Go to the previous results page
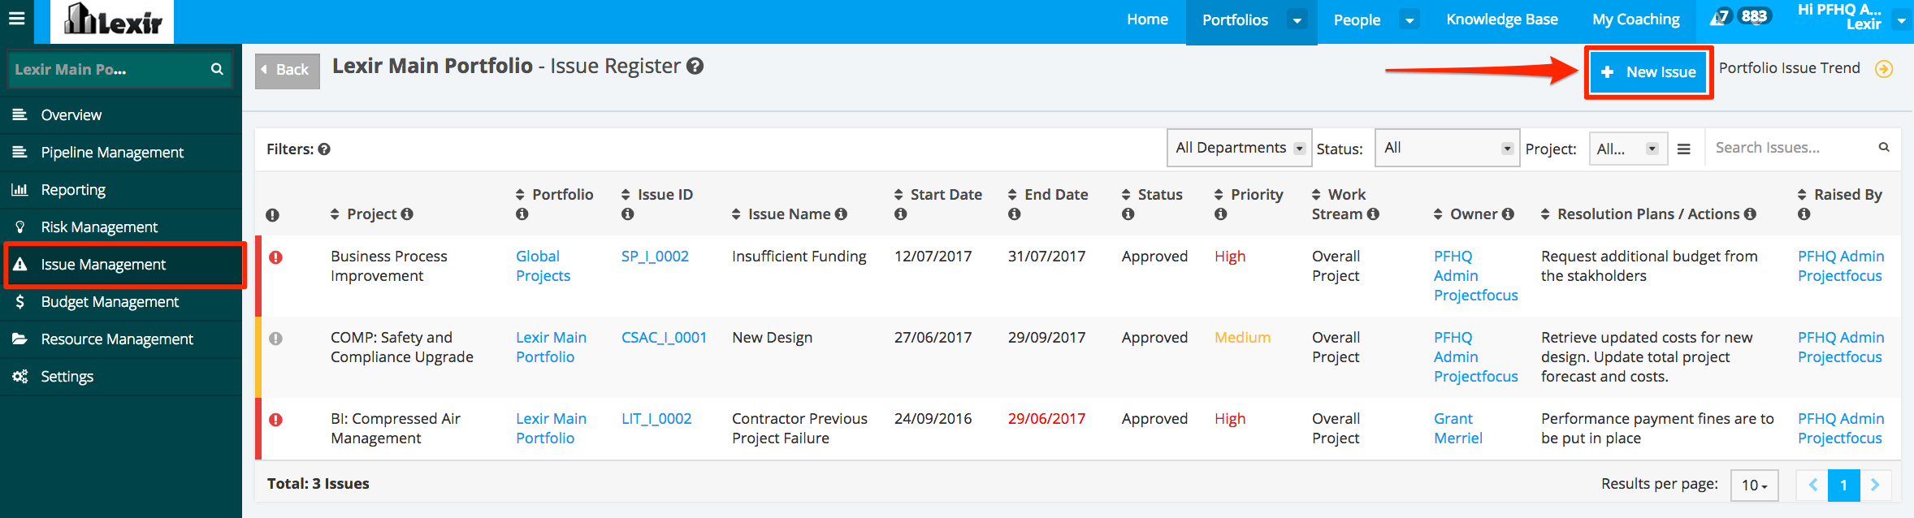1914x518 pixels. [1812, 485]
